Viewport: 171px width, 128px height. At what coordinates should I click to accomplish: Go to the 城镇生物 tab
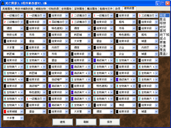point(41,9)
